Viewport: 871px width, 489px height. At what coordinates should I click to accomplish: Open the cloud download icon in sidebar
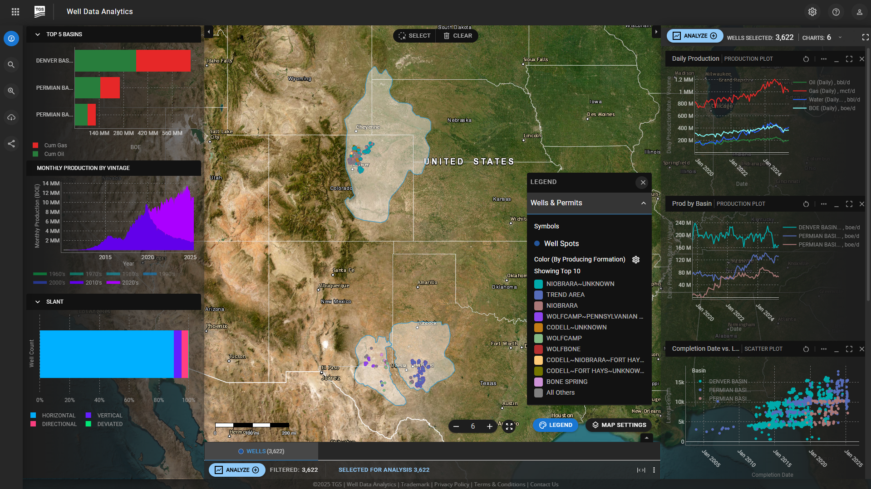(x=11, y=117)
